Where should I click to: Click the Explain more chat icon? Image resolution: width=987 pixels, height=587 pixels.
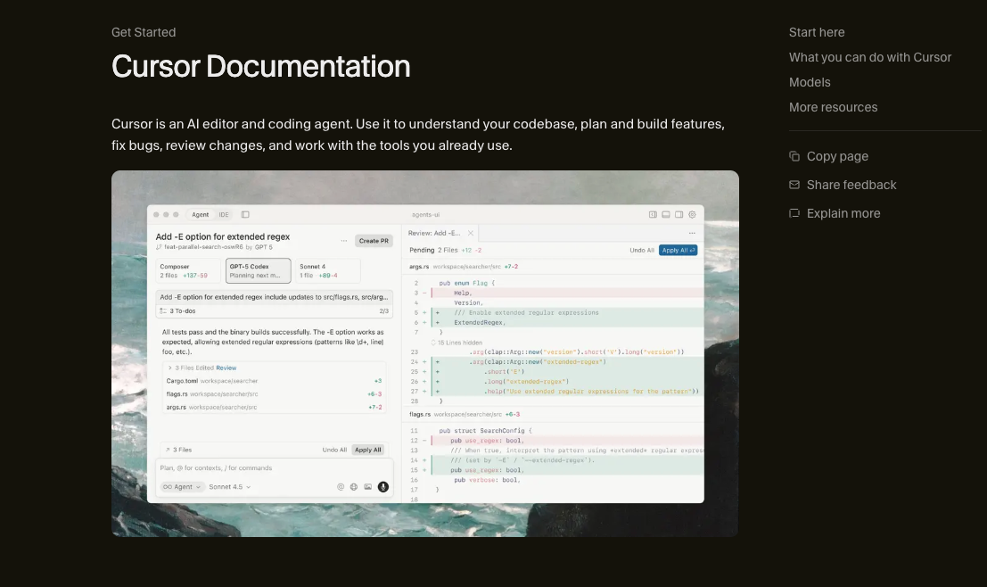click(x=794, y=213)
